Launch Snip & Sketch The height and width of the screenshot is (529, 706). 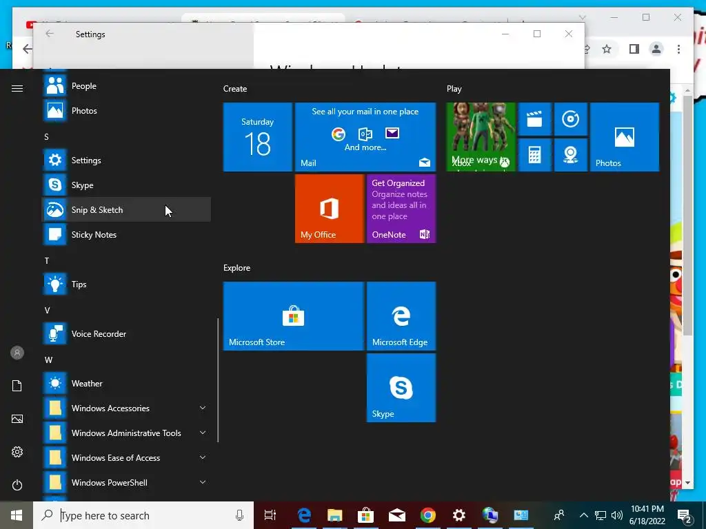coord(126,209)
